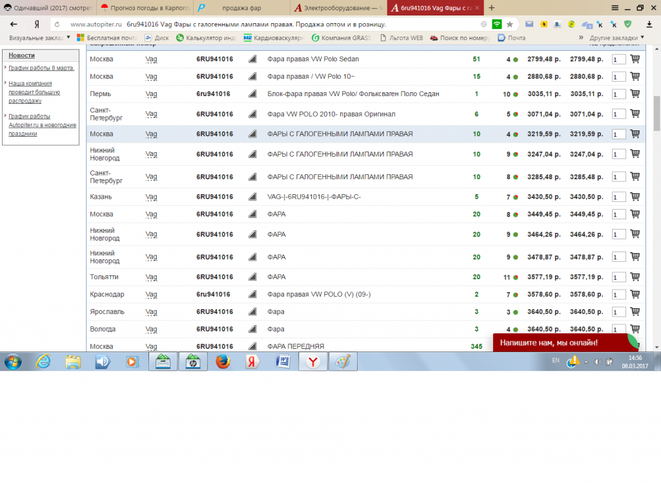Show more bookmarks with double chevron
Screen dimensions: 661x485
pos(581,37)
